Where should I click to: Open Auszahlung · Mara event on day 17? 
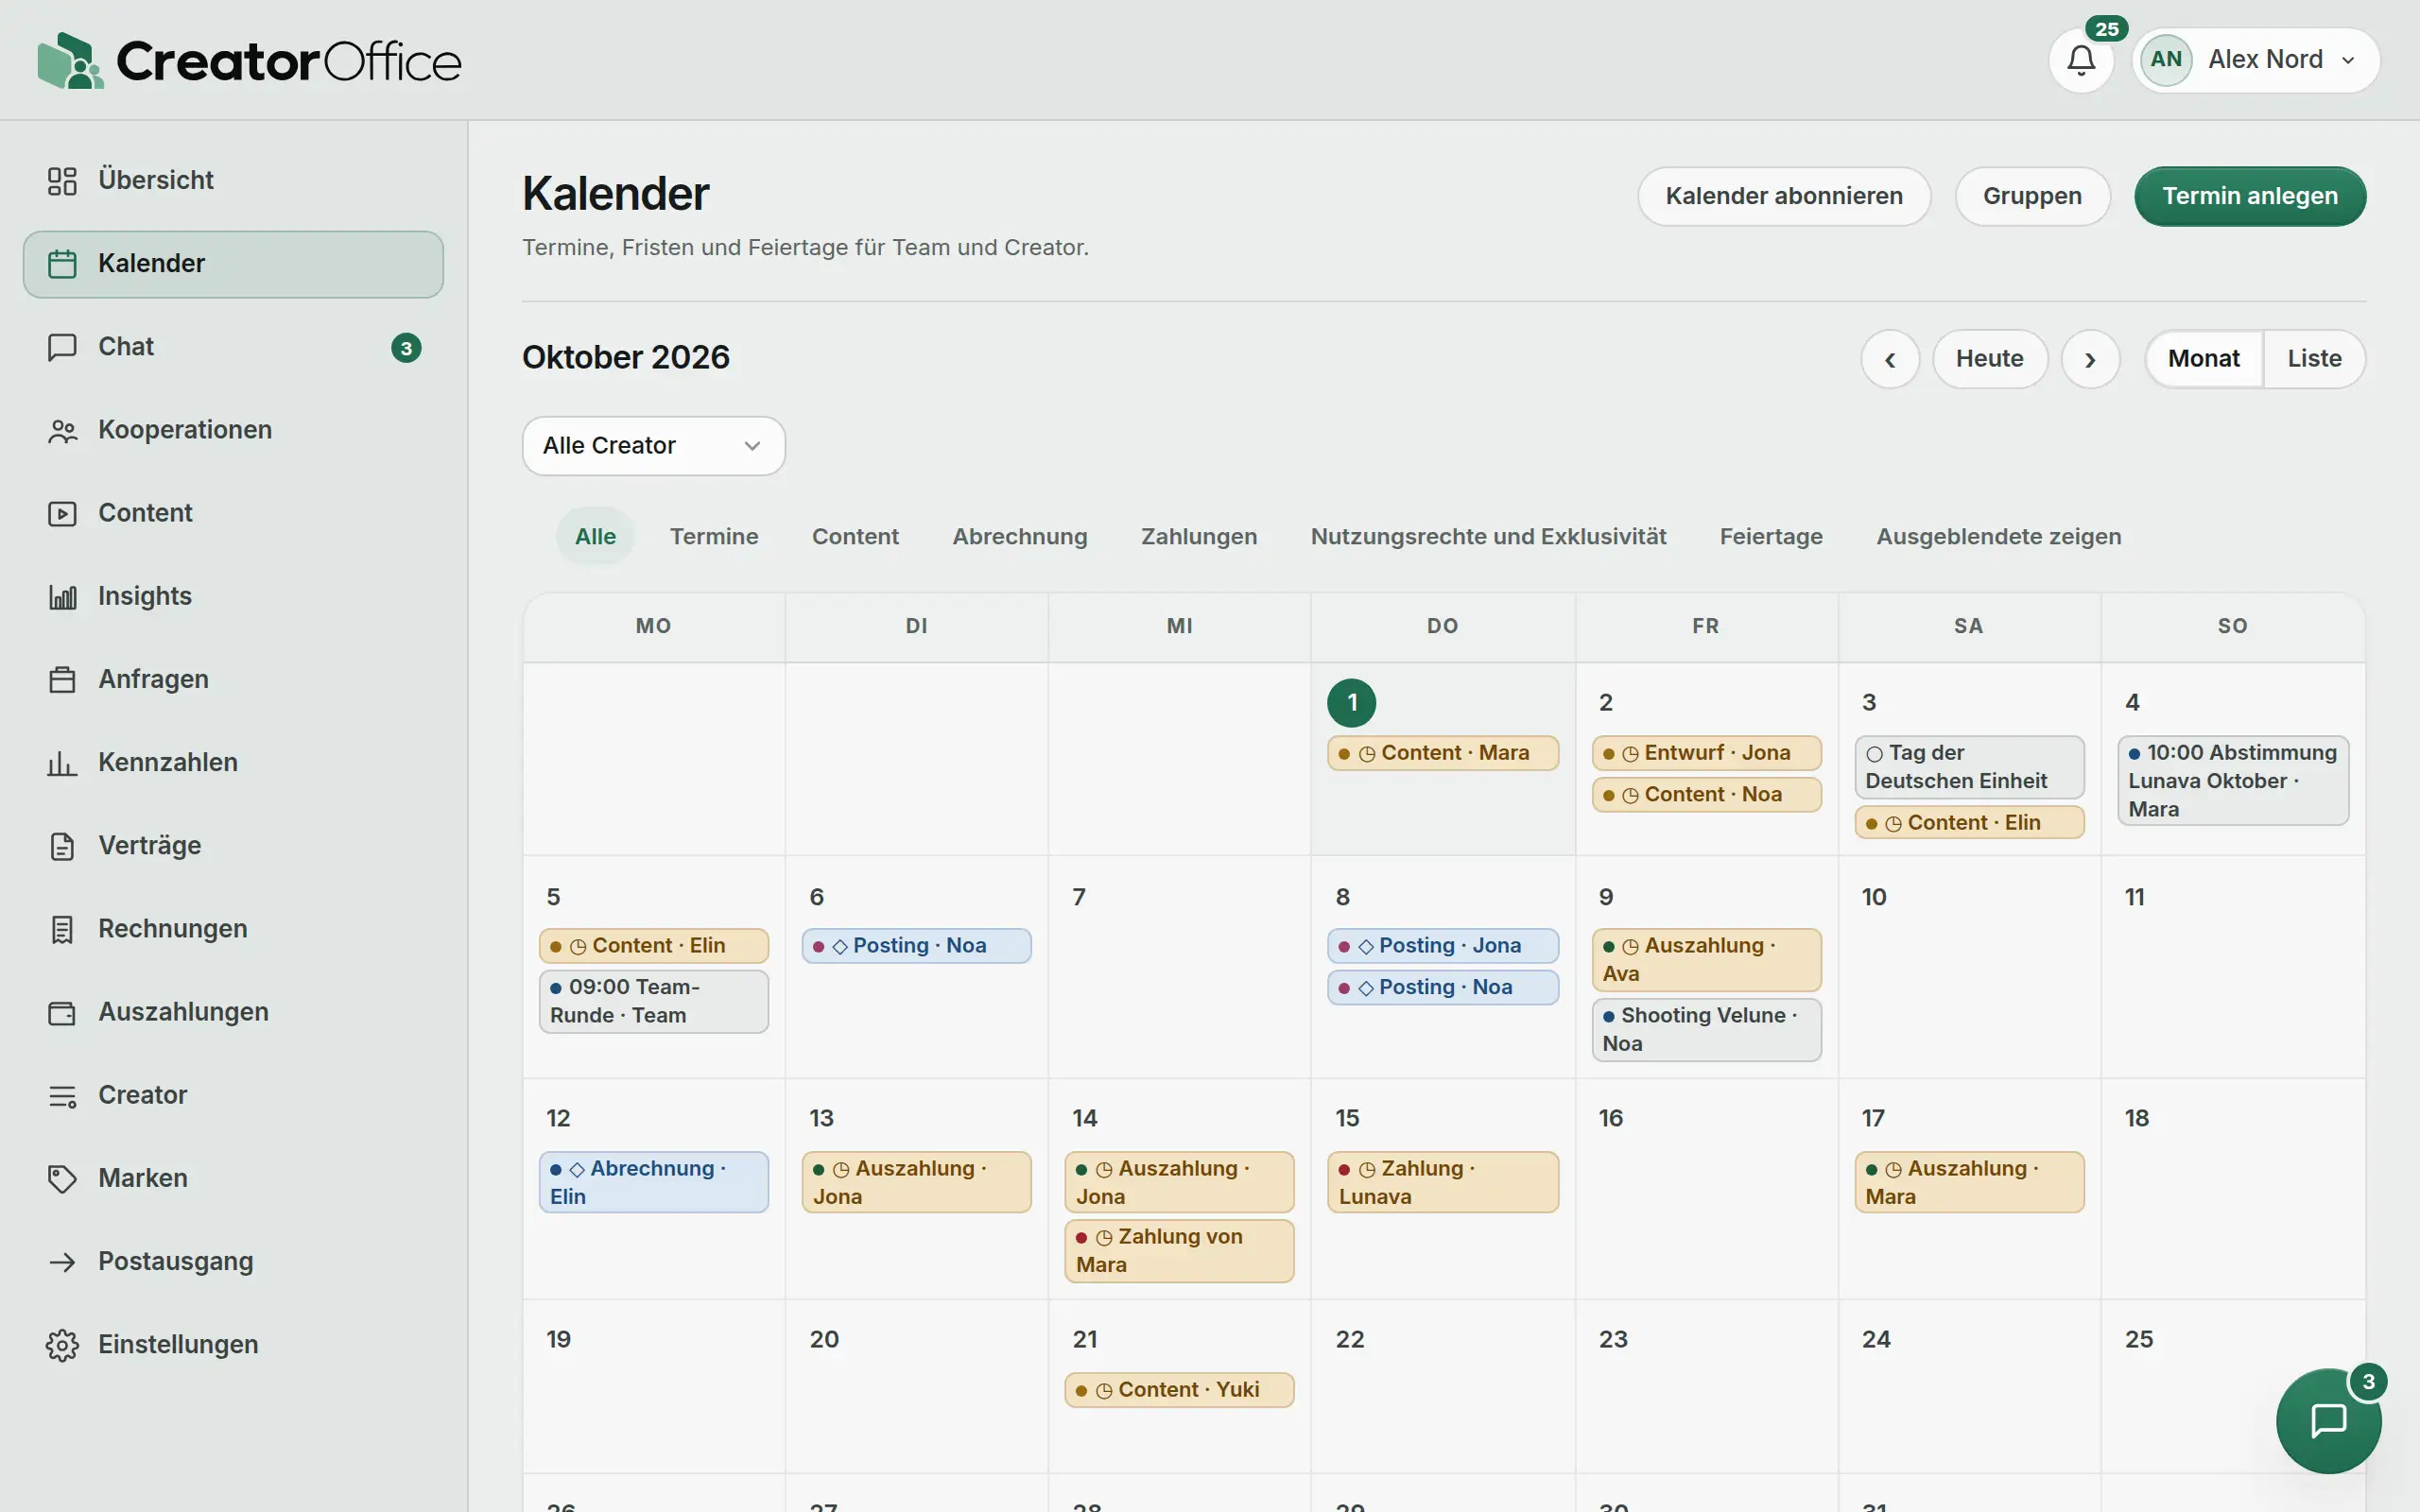(x=1968, y=1182)
